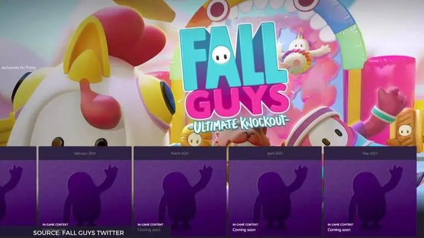This screenshot has height=238, width=424.
Task: Click 'Coming soon' on the April 2021 card
Action: click(x=244, y=230)
